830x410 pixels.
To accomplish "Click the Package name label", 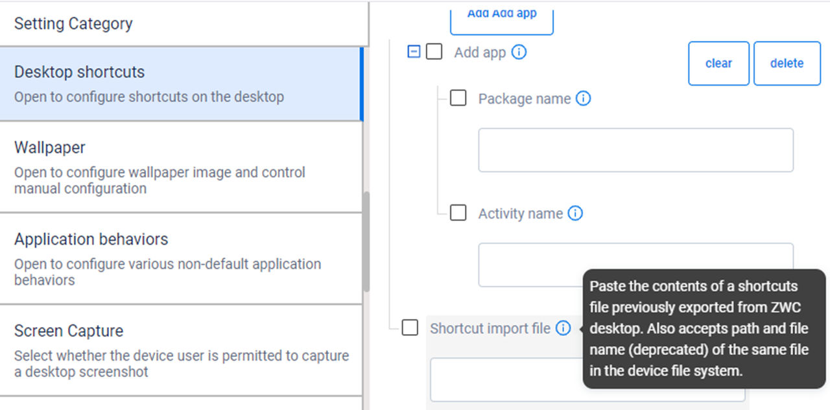I will point(525,99).
